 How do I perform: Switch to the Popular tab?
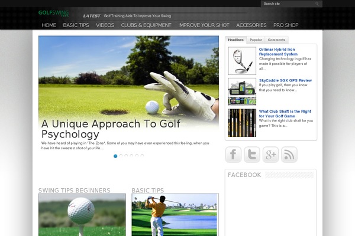256,40
